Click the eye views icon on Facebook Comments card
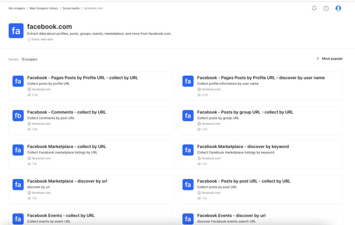This screenshot has height=225, width=355. tap(29, 129)
